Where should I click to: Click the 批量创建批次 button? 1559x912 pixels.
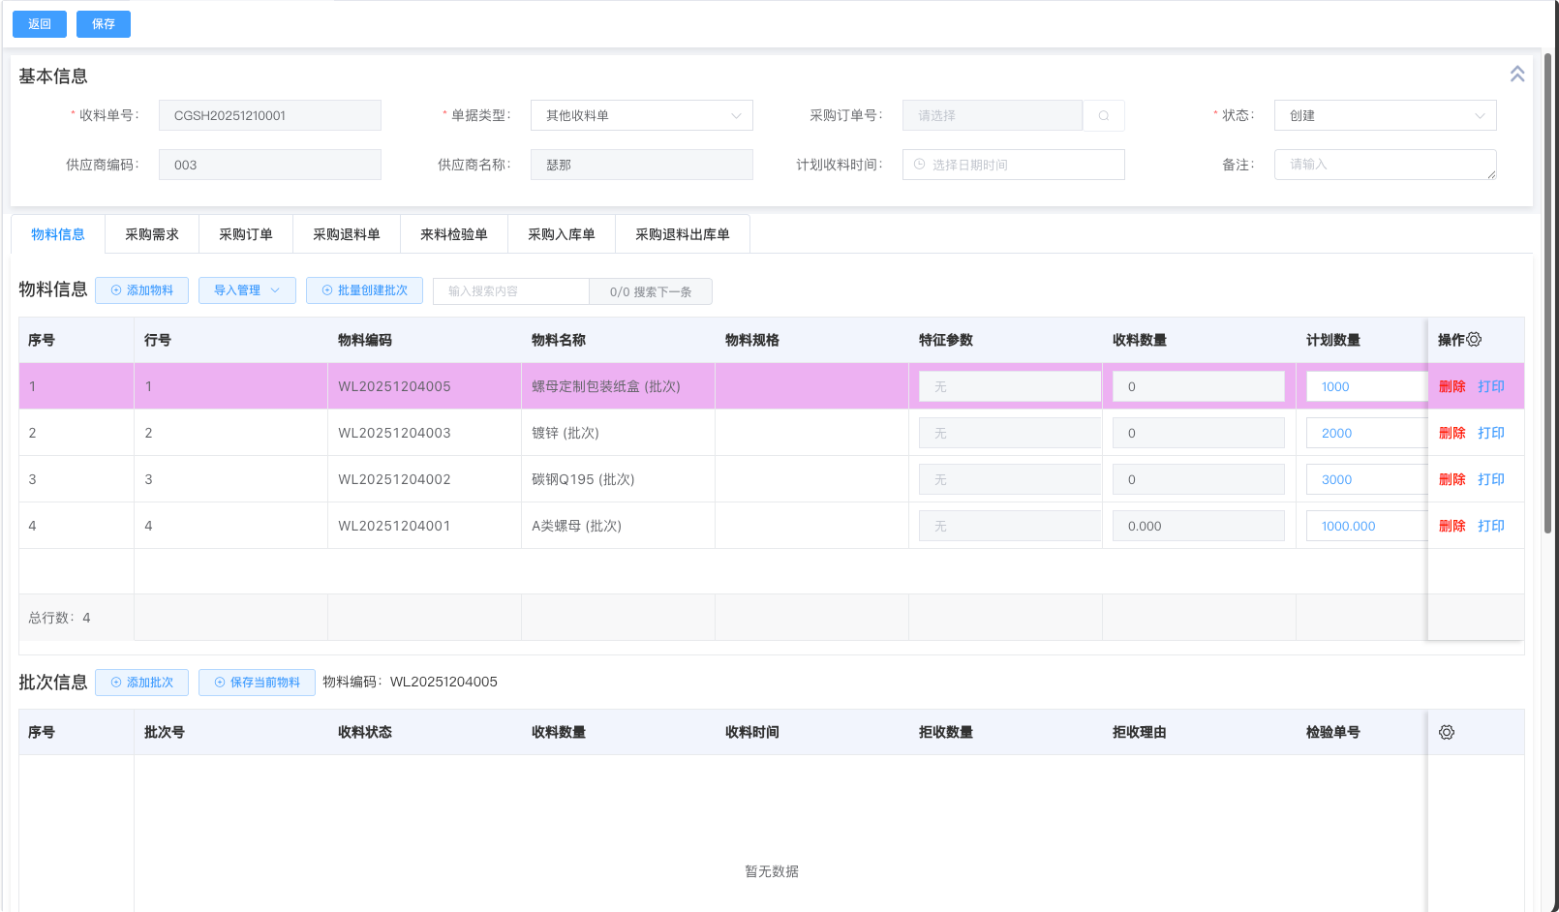point(364,290)
